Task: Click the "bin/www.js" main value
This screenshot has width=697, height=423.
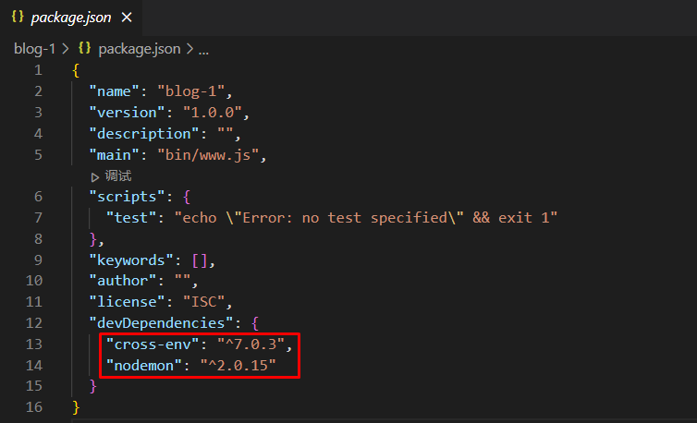Action: tap(208, 154)
